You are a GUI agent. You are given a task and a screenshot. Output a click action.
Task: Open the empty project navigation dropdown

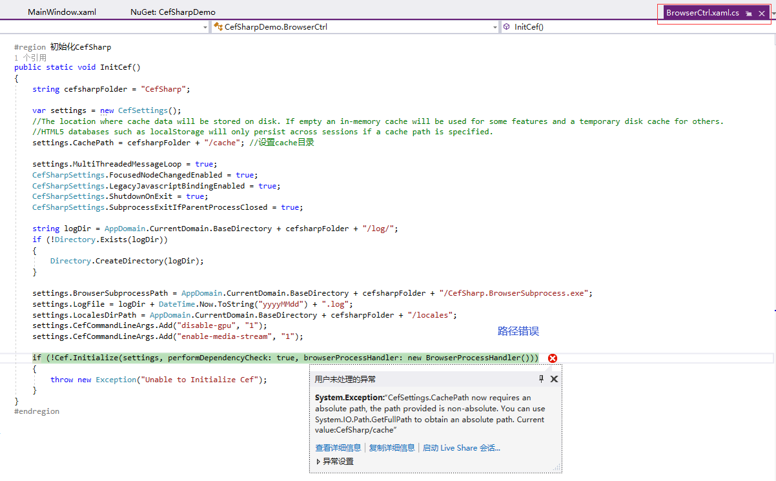(105, 27)
